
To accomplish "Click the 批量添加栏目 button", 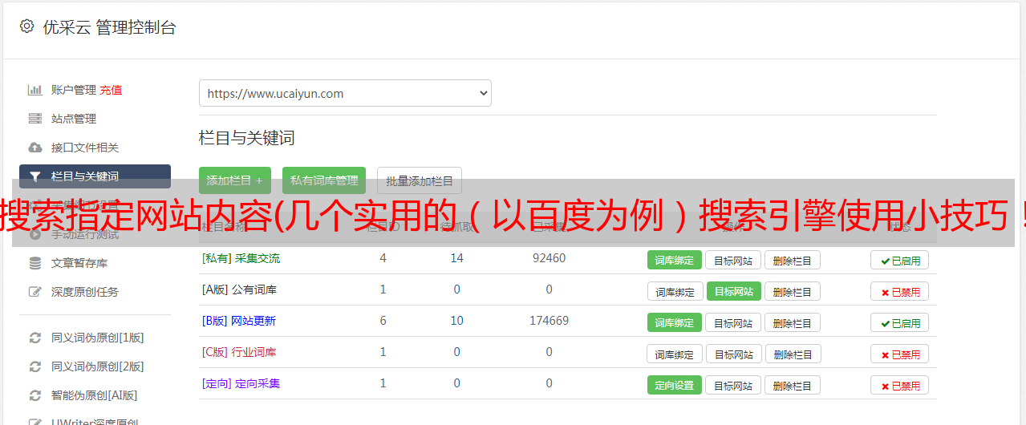I will [x=420, y=180].
